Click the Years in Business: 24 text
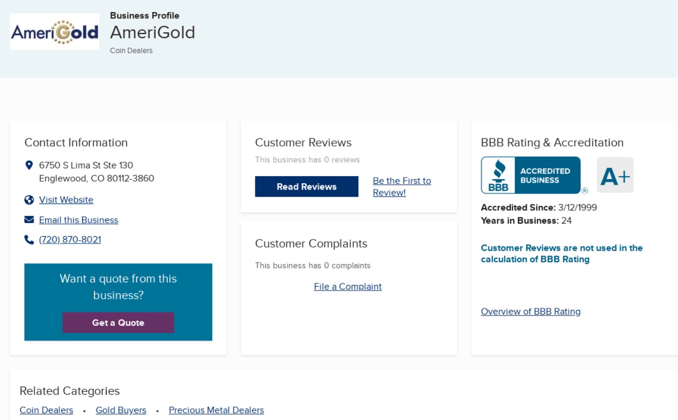Viewport: 678px width, 420px height. (526, 221)
